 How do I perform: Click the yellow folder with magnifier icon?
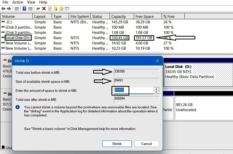tap(61, 9)
